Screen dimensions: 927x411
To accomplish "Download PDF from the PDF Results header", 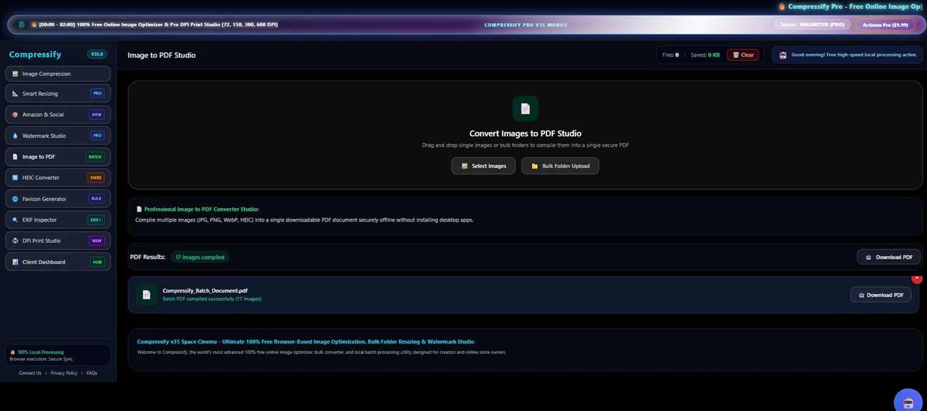I will 889,257.
